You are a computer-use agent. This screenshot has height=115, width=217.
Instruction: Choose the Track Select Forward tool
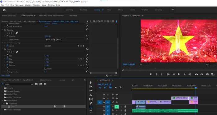tap(91, 87)
